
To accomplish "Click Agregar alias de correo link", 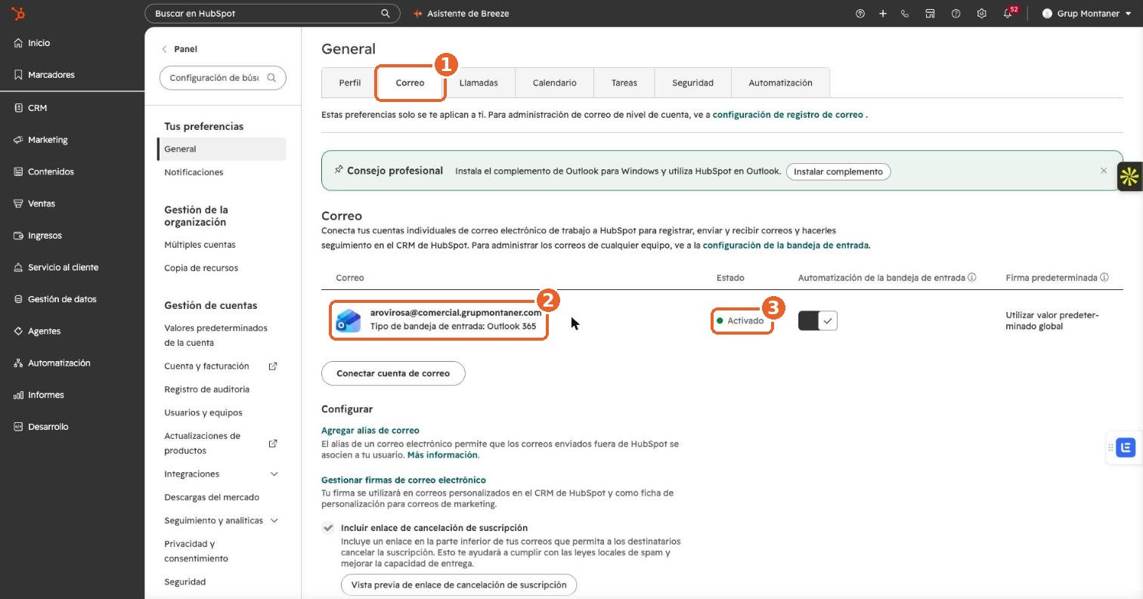I will click(x=370, y=431).
